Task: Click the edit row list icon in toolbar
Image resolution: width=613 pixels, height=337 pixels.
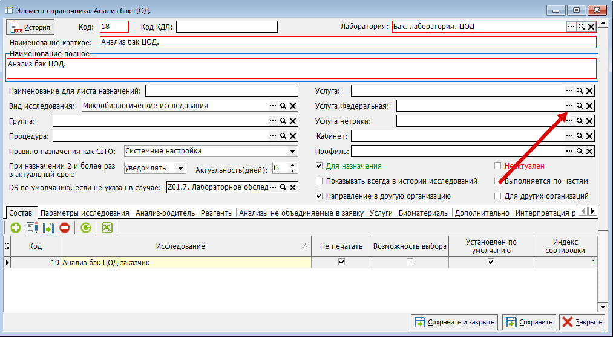Action: pos(31,228)
